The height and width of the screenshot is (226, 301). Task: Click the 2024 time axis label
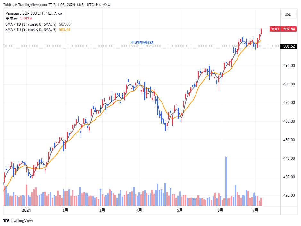(x=27, y=210)
